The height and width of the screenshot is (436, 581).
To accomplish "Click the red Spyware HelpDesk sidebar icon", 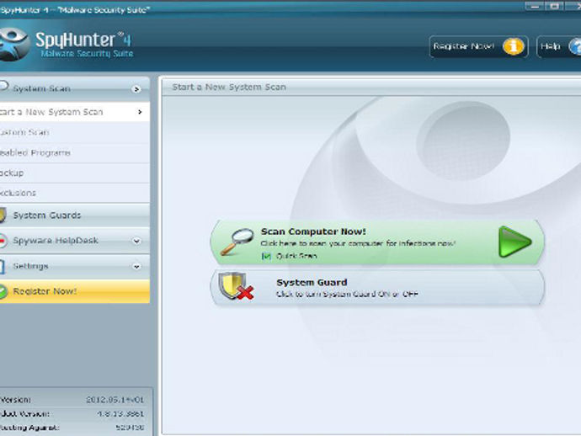I will click(3, 241).
